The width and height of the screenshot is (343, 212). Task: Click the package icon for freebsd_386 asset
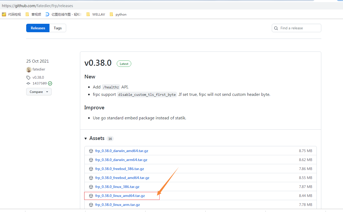91,169
